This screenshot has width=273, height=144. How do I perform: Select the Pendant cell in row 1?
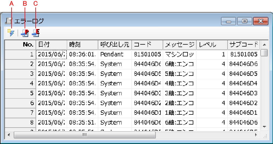[114, 54]
